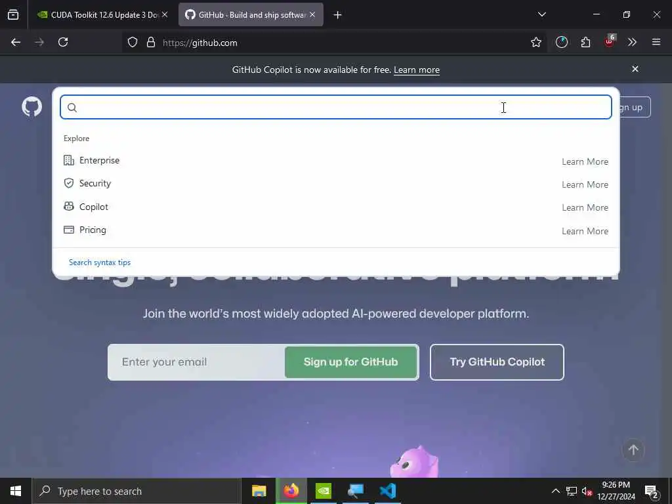Open NVIDIA app from taskbar
672x504 pixels.
click(324, 491)
